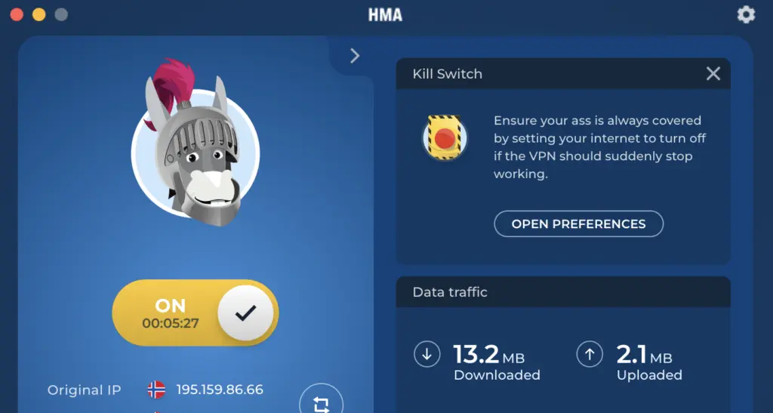Click the Norway flag beside Original IP
Image resolution: width=773 pixels, height=413 pixels.
tap(156, 390)
